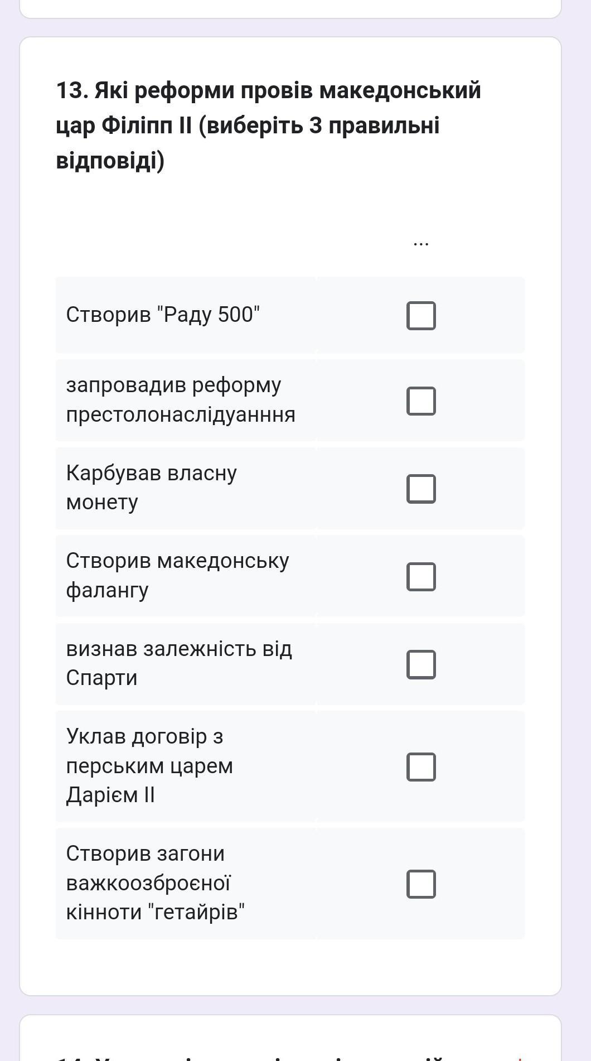Click 'визнав залежність від Спарти' text
The width and height of the screenshot is (591, 1061).
click(x=179, y=663)
